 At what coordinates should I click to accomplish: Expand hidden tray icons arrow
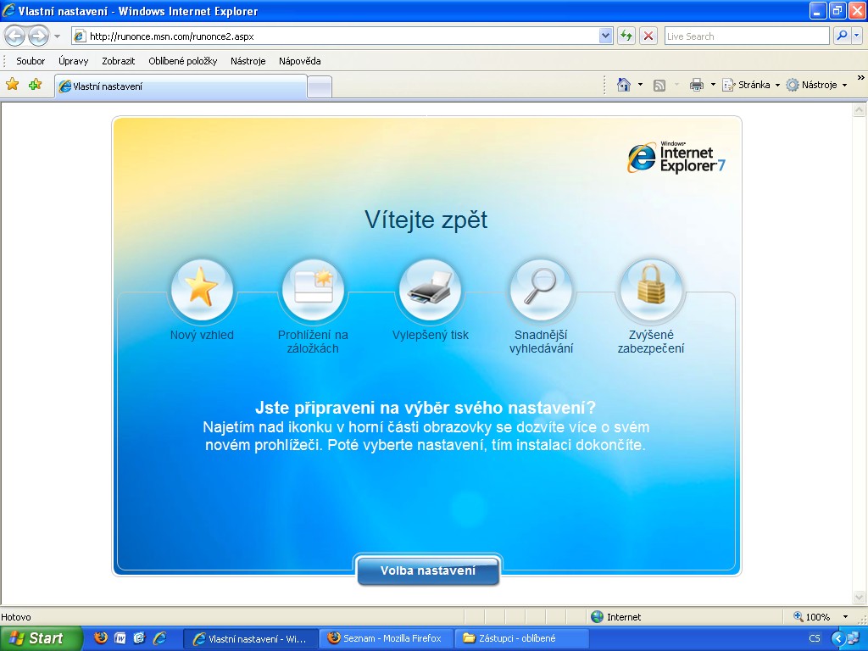pyautogui.click(x=837, y=638)
